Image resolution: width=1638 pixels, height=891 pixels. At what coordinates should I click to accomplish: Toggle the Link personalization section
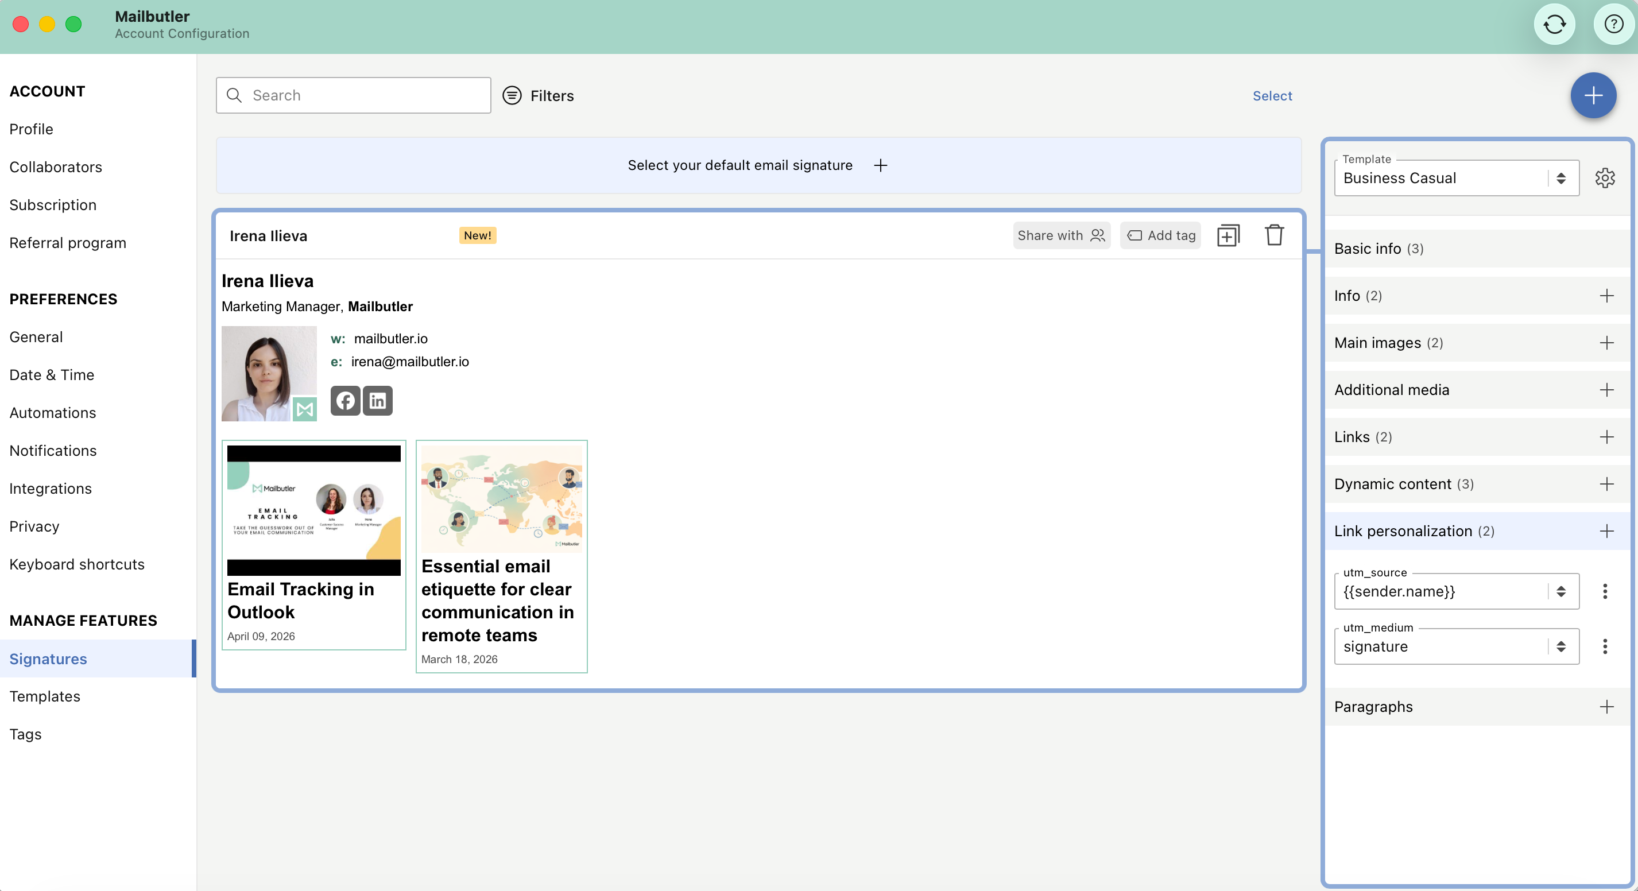[x=1478, y=531]
